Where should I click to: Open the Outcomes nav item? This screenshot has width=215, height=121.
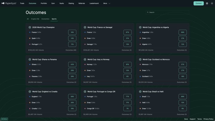pyautogui.click(x=33, y=3)
